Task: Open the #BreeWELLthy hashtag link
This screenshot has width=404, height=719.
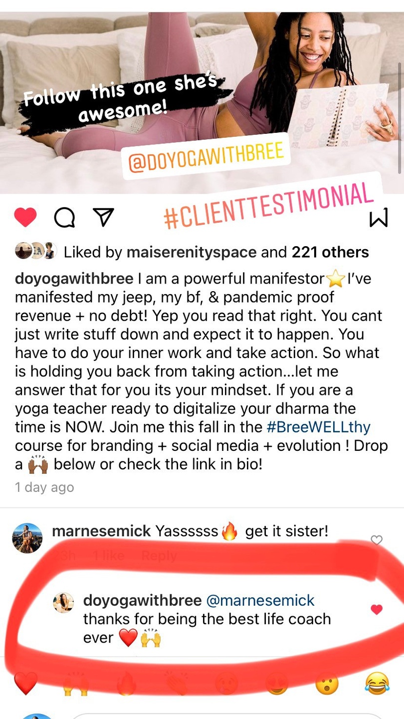Action: [318, 427]
